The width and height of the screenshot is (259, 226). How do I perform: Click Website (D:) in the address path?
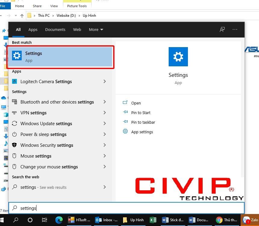point(66,16)
